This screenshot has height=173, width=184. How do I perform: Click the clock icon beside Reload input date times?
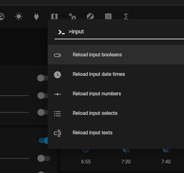click(x=57, y=75)
